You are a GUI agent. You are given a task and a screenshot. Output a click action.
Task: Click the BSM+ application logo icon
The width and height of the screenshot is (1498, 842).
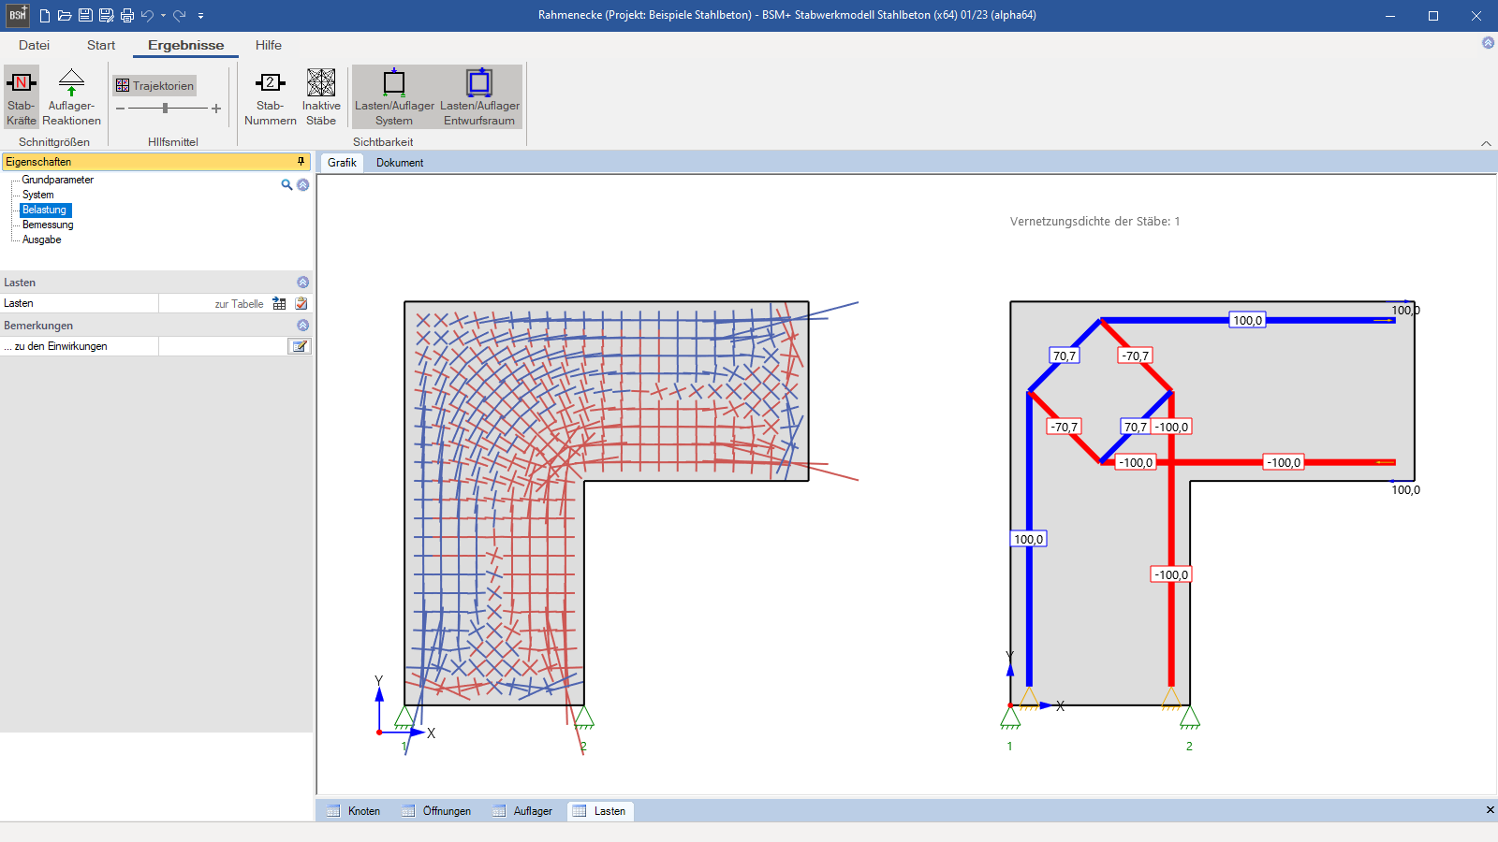point(18,15)
